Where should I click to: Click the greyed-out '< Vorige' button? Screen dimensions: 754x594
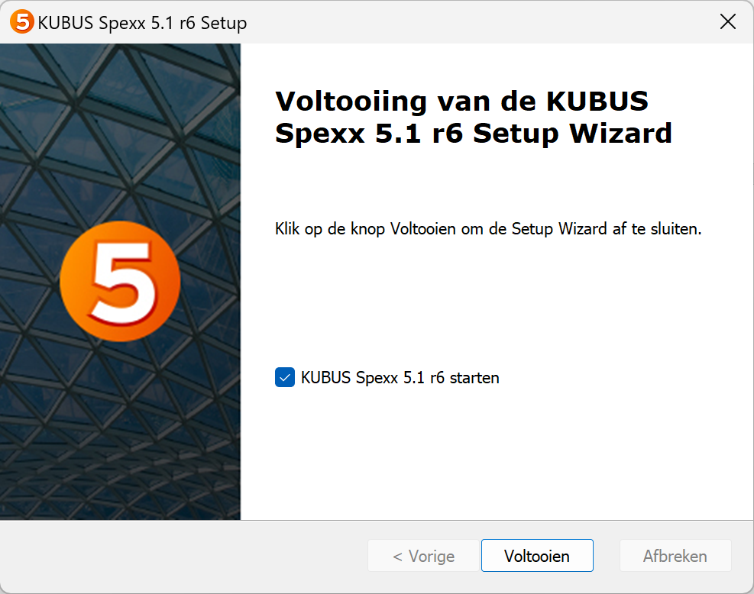pyautogui.click(x=424, y=556)
